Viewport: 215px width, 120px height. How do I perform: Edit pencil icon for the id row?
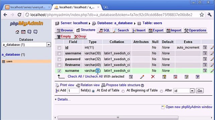click(x=212, y=47)
